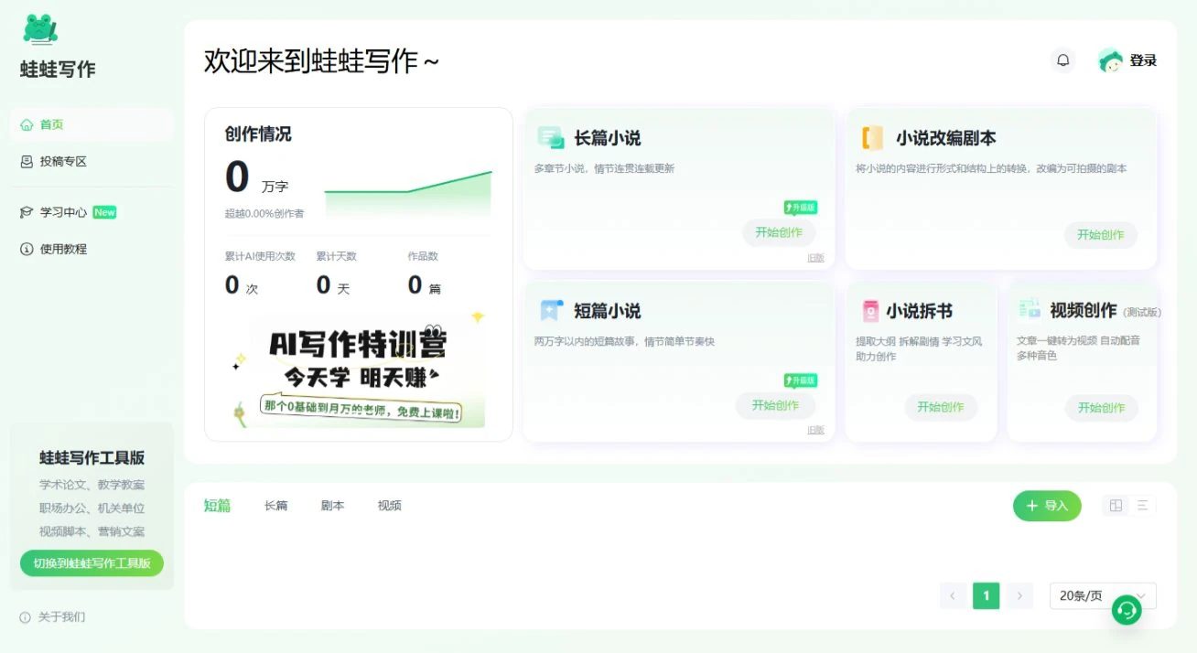Click the notification bell icon
The height and width of the screenshot is (653, 1197).
click(x=1062, y=60)
